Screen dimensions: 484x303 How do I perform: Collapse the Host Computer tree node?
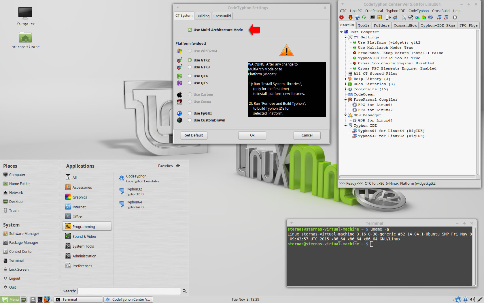pyautogui.click(x=341, y=32)
